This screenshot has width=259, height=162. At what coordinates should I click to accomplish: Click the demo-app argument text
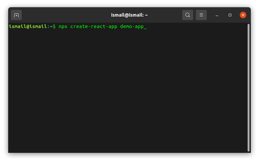tap(132, 27)
